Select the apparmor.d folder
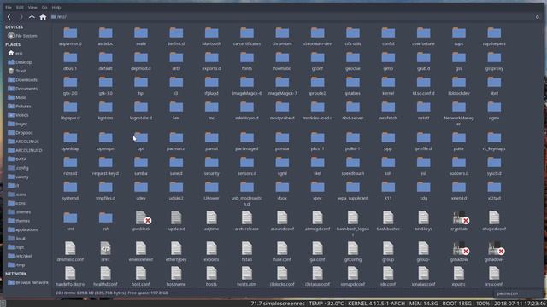Screen dimensions: 547x307 point(70,37)
